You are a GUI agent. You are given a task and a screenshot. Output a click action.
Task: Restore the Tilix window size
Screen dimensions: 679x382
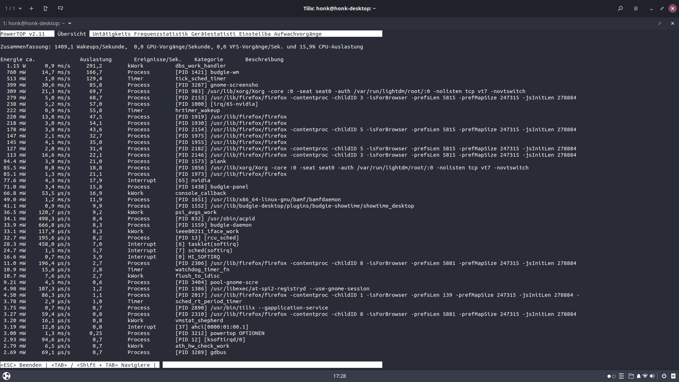[662, 8]
